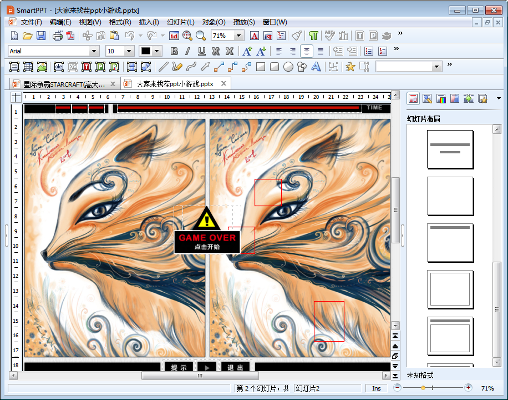Insert a sound frame with the music note icon
The image size is (508, 400).
click(146, 67)
